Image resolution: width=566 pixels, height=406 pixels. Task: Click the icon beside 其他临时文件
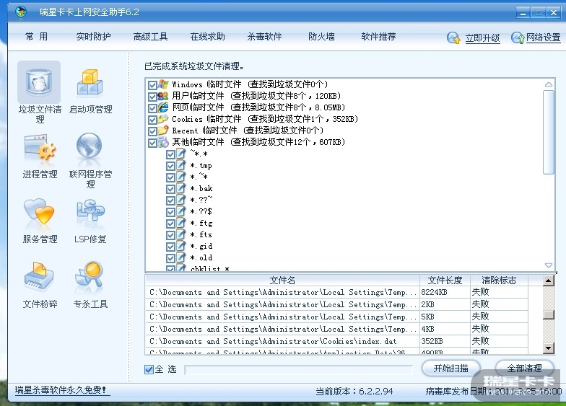(163, 142)
